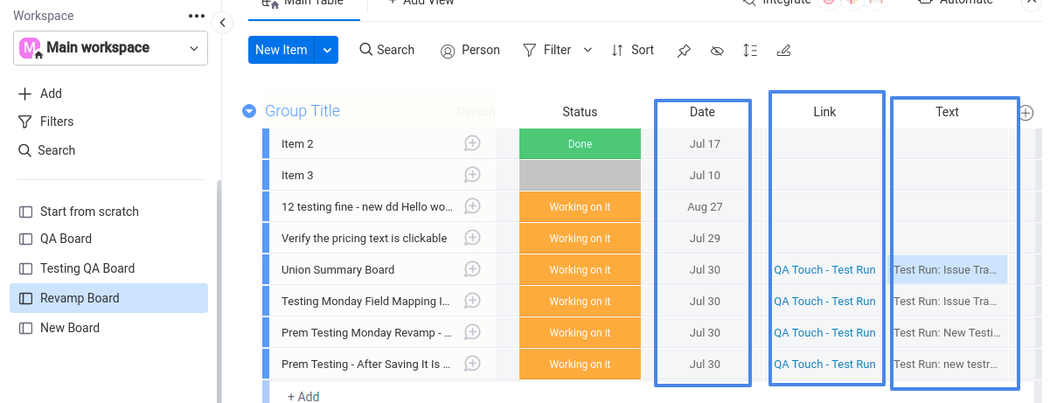The height and width of the screenshot is (403, 1064).
Task: Open conversation for Verify the pricing text item
Action: coord(472,238)
